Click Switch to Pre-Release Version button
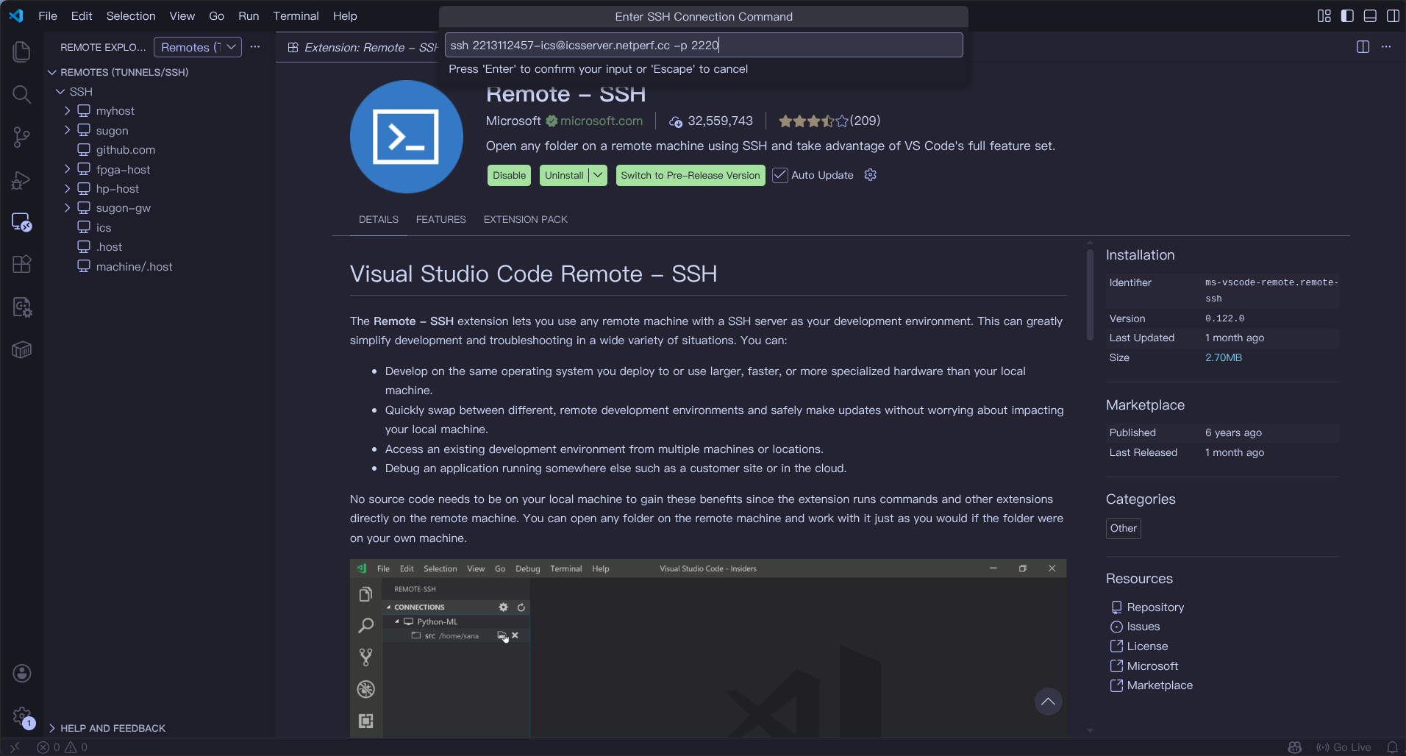 pyautogui.click(x=690, y=175)
